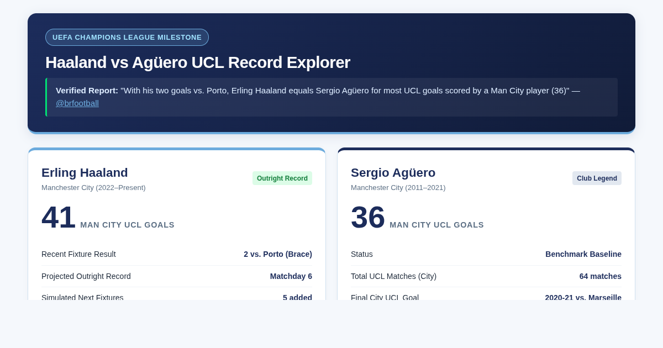The width and height of the screenshot is (663, 348).
Task: Click the Matchday 6 value
Action: click(291, 276)
